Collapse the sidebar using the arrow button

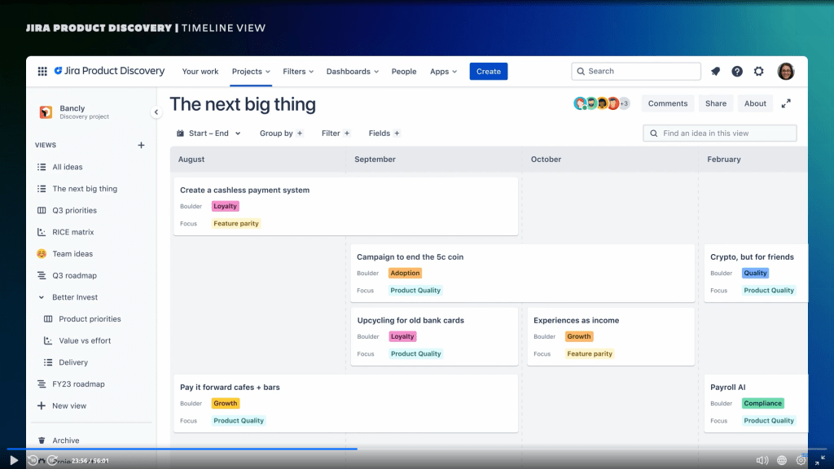click(x=156, y=112)
